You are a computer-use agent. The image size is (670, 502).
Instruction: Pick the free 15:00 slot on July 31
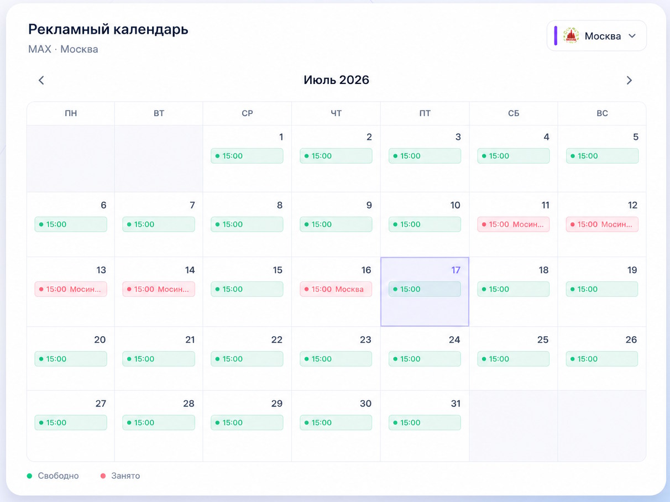425,422
